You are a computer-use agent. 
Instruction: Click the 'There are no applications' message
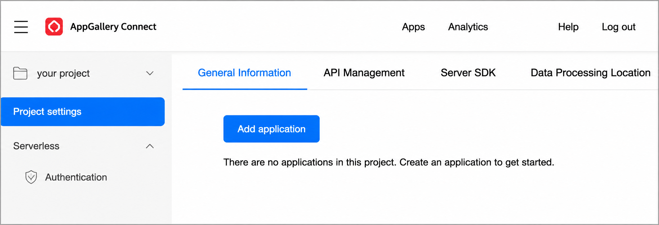coord(389,162)
